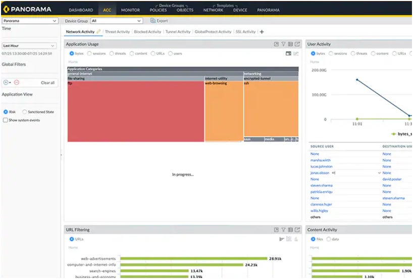Choose Risk application view radio

(x=6, y=112)
